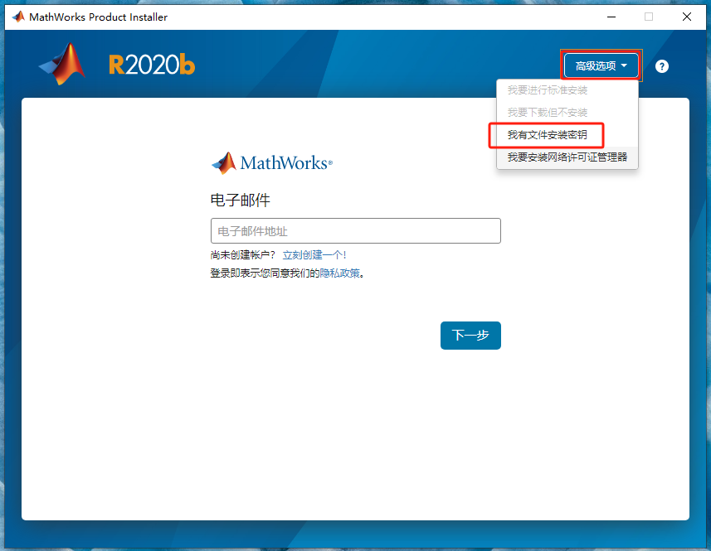The height and width of the screenshot is (551, 711).
Task: Click the 电子邮件 heading text
Action: 241,200
